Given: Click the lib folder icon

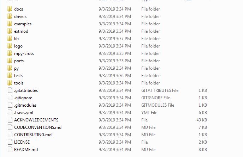Looking at the screenshot, I should [x=10, y=39].
